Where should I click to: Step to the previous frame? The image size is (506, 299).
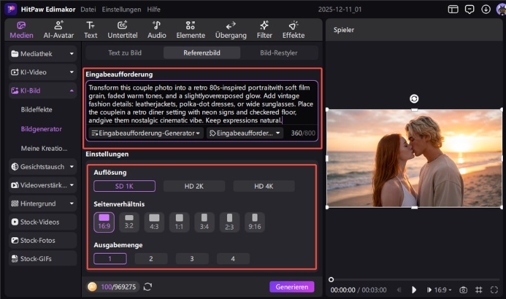click(x=399, y=290)
